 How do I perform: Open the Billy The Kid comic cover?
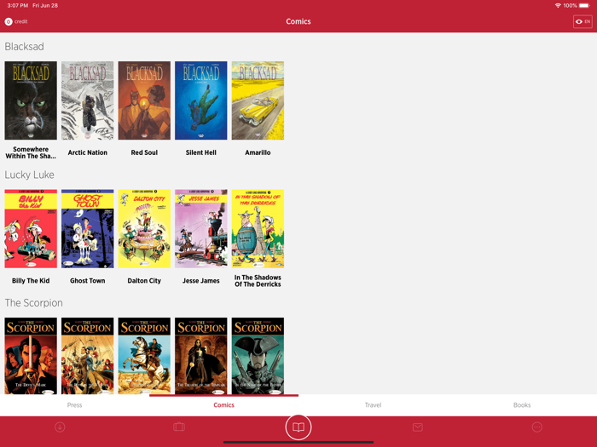coord(31,229)
